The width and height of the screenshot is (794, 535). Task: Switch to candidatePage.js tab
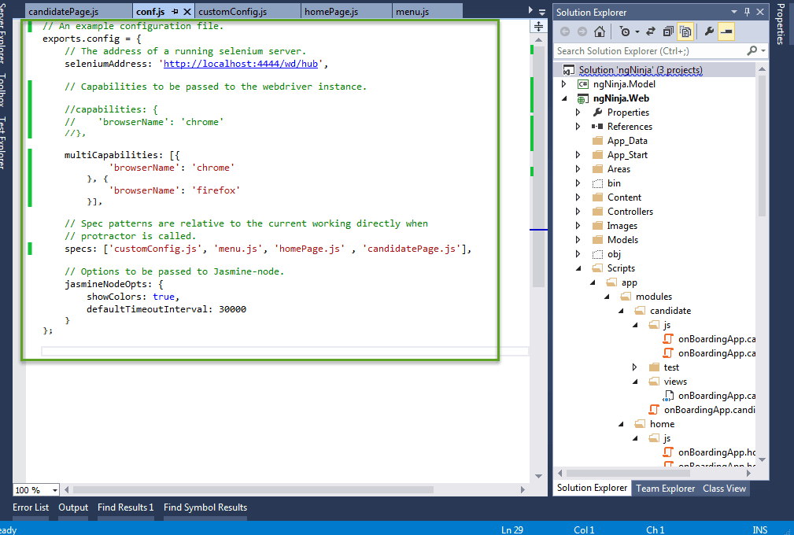63,12
